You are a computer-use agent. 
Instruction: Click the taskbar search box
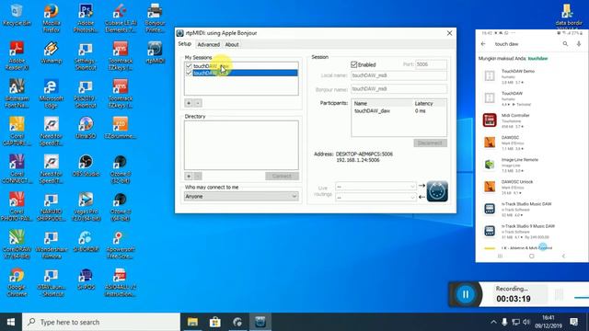coord(101,322)
